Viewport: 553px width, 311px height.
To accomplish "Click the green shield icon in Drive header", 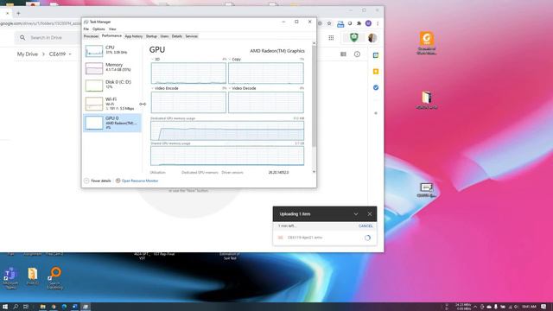I will click(353, 37).
